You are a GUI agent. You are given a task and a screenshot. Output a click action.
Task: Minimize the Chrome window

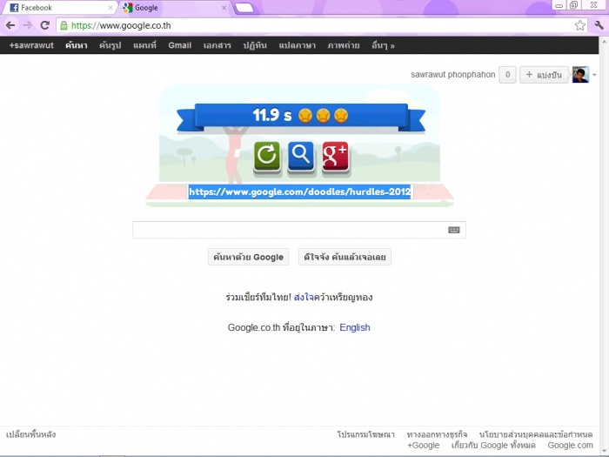point(559,5)
